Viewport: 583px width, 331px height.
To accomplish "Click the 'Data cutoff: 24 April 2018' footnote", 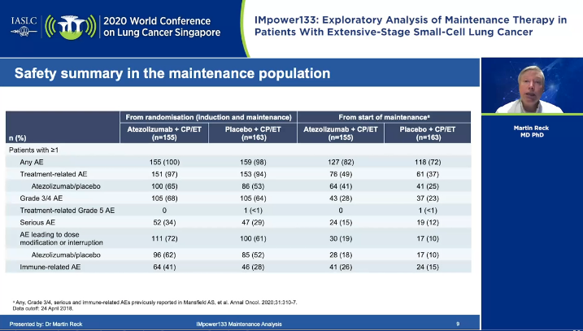I will pyautogui.click(x=43, y=308).
